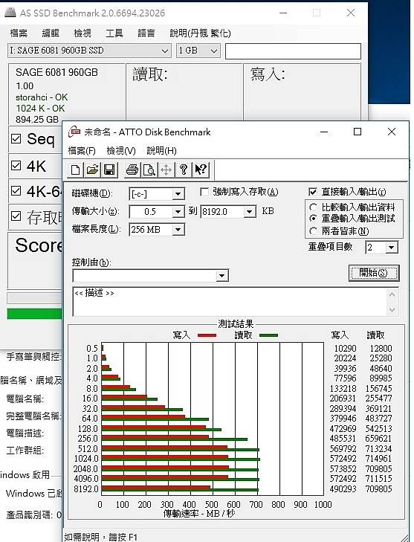Image resolution: width=414 pixels, height=542 pixels.
Task: Maximize the ATTO Disk Benchmark window
Action: 358,132
